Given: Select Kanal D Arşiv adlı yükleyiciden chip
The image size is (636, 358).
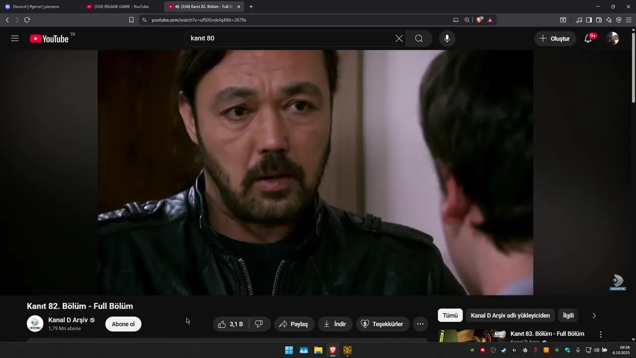Looking at the screenshot, I should pos(510,315).
